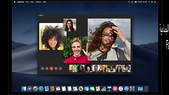Open Spotlight search magnifier in menu bar
The image size is (169, 95).
click(x=149, y=2)
